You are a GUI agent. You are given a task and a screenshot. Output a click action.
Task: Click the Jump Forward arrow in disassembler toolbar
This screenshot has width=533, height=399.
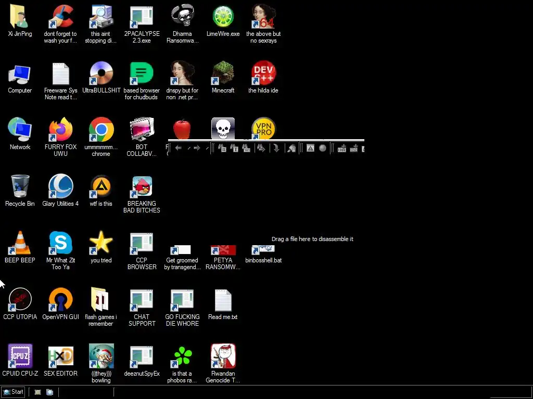[197, 148]
